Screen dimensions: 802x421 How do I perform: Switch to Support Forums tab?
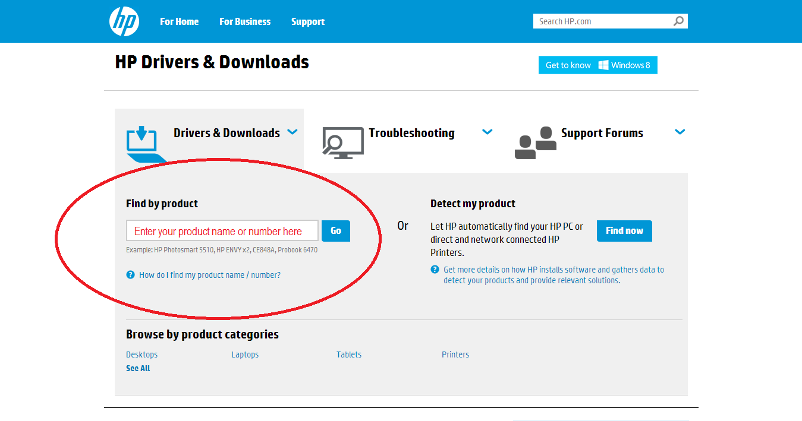click(x=602, y=133)
